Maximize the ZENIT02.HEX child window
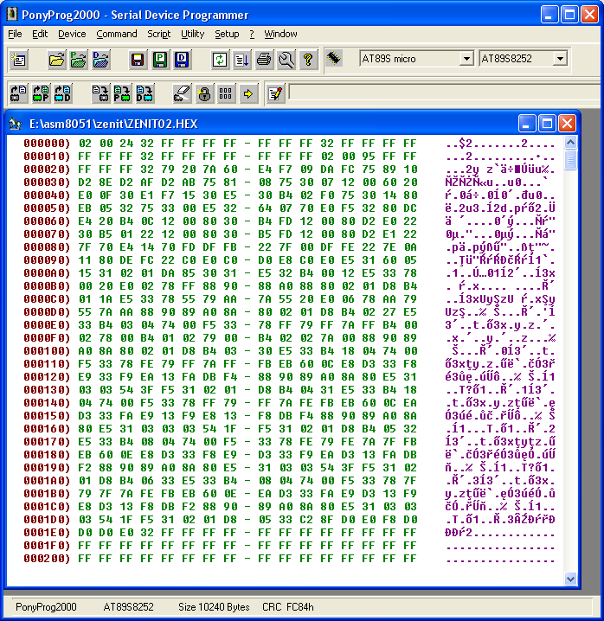This screenshot has height=621, width=604. 548,124
